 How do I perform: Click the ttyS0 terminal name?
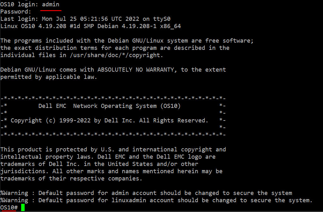pos(162,19)
